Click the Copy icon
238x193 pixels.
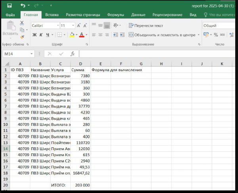point(22,30)
